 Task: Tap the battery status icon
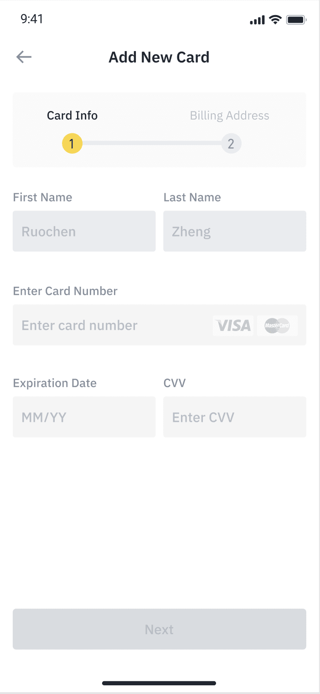(296, 20)
